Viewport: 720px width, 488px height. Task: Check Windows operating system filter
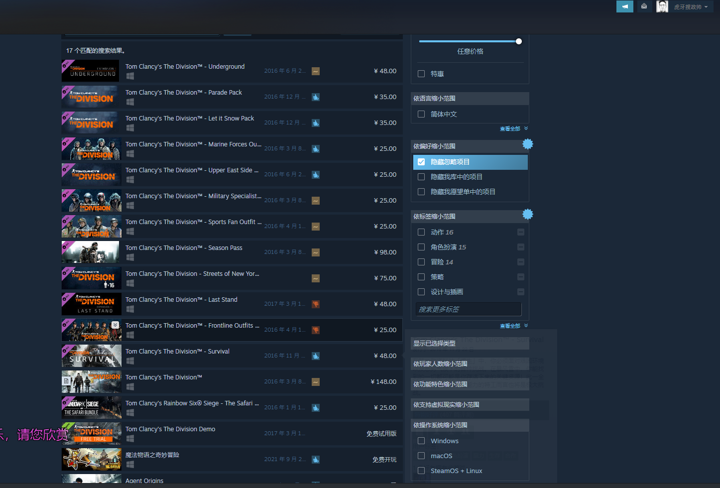[x=421, y=441]
